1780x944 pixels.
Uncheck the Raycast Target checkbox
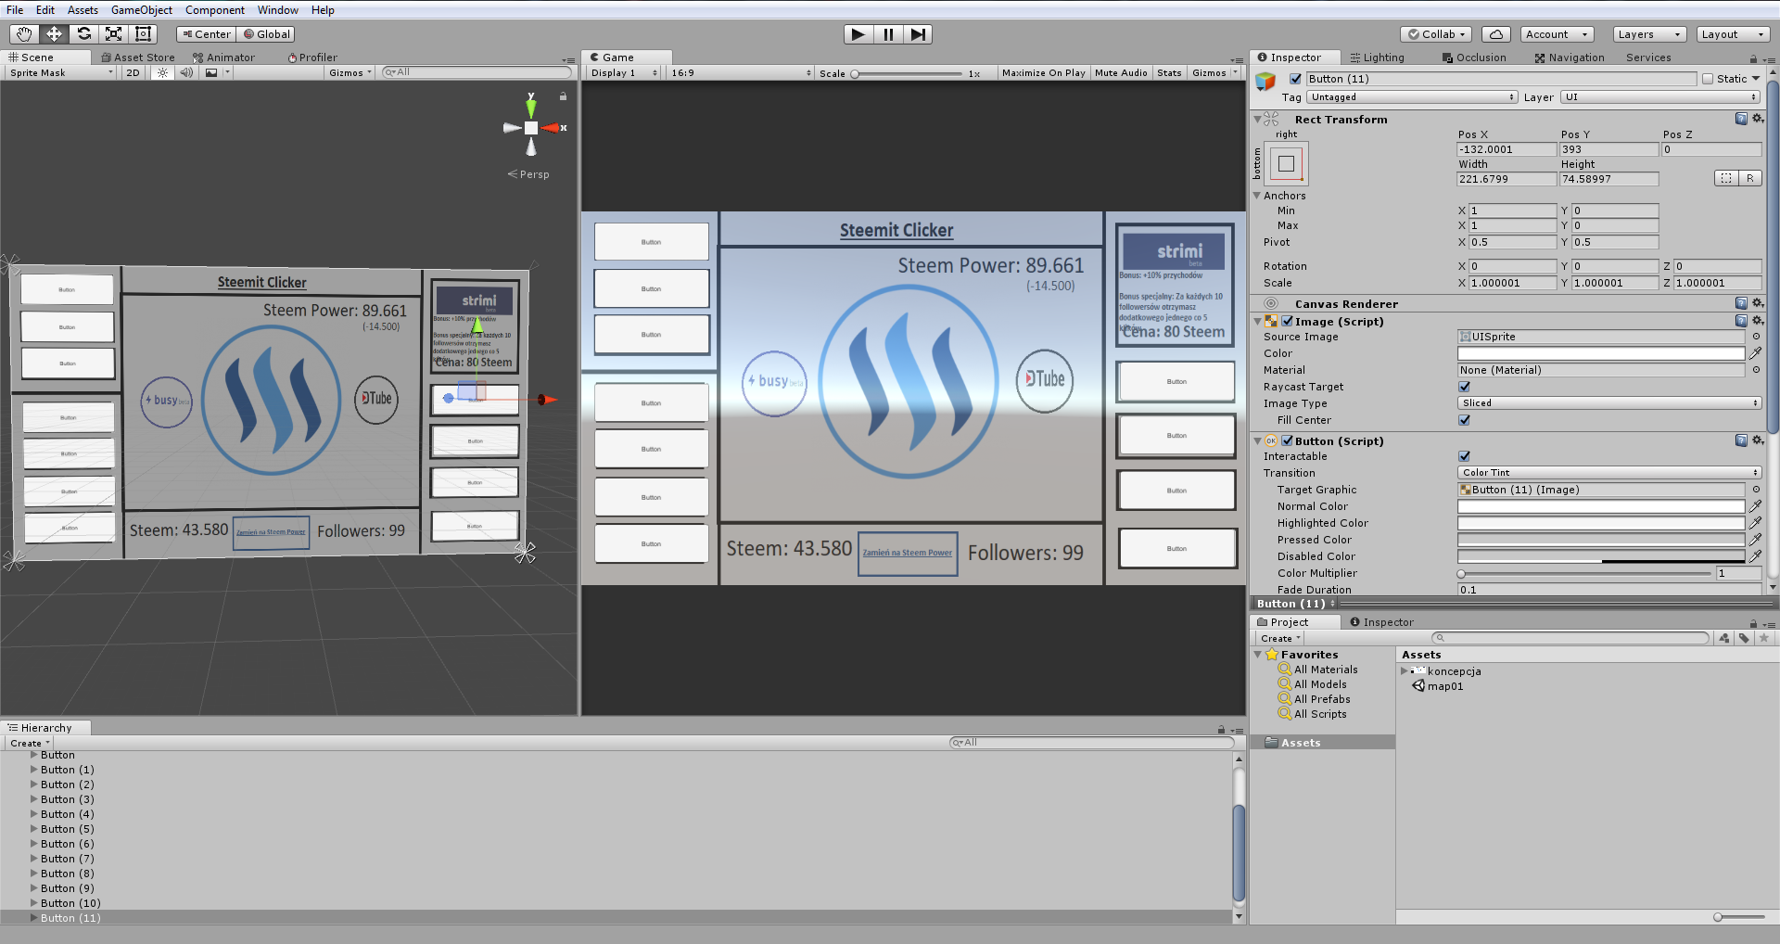tap(1464, 387)
